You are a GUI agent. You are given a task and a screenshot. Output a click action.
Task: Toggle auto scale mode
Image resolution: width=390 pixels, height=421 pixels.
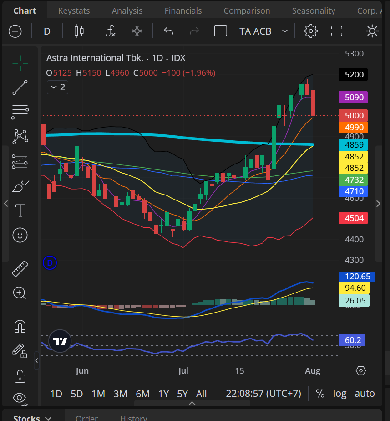[x=365, y=394]
